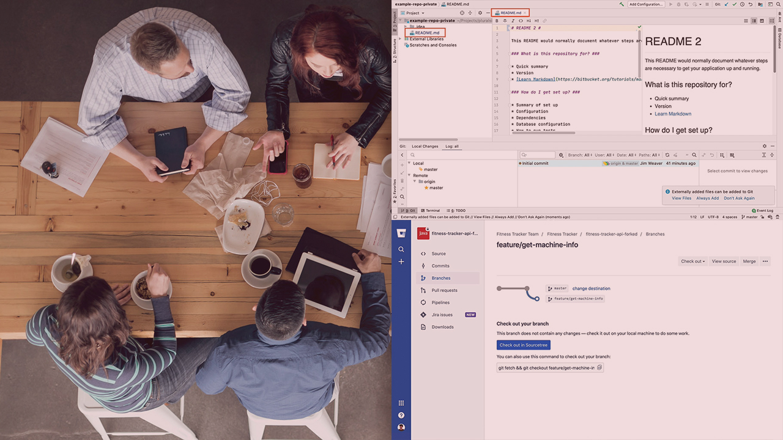Collapse the Remote branches node
This screenshot has width=783, height=440.
tap(409, 175)
